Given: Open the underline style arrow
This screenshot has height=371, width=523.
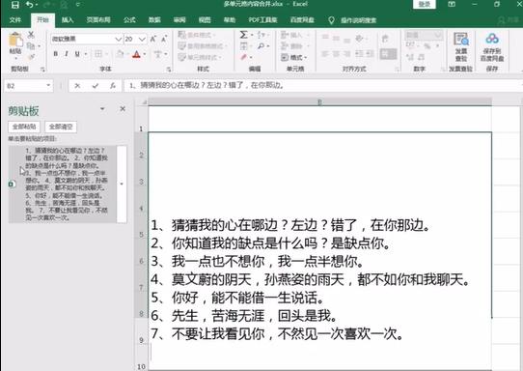Looking at the screenshot, I should [x=85, y=54].
